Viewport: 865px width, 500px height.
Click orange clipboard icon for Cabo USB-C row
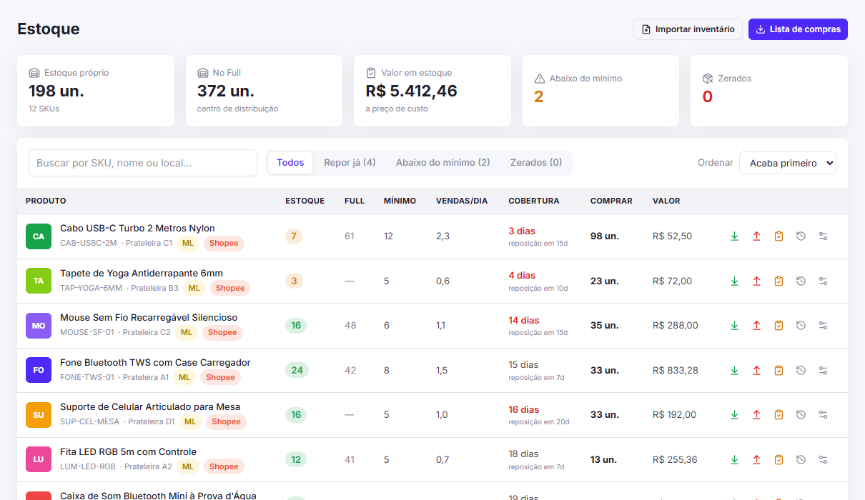point(778,236)
